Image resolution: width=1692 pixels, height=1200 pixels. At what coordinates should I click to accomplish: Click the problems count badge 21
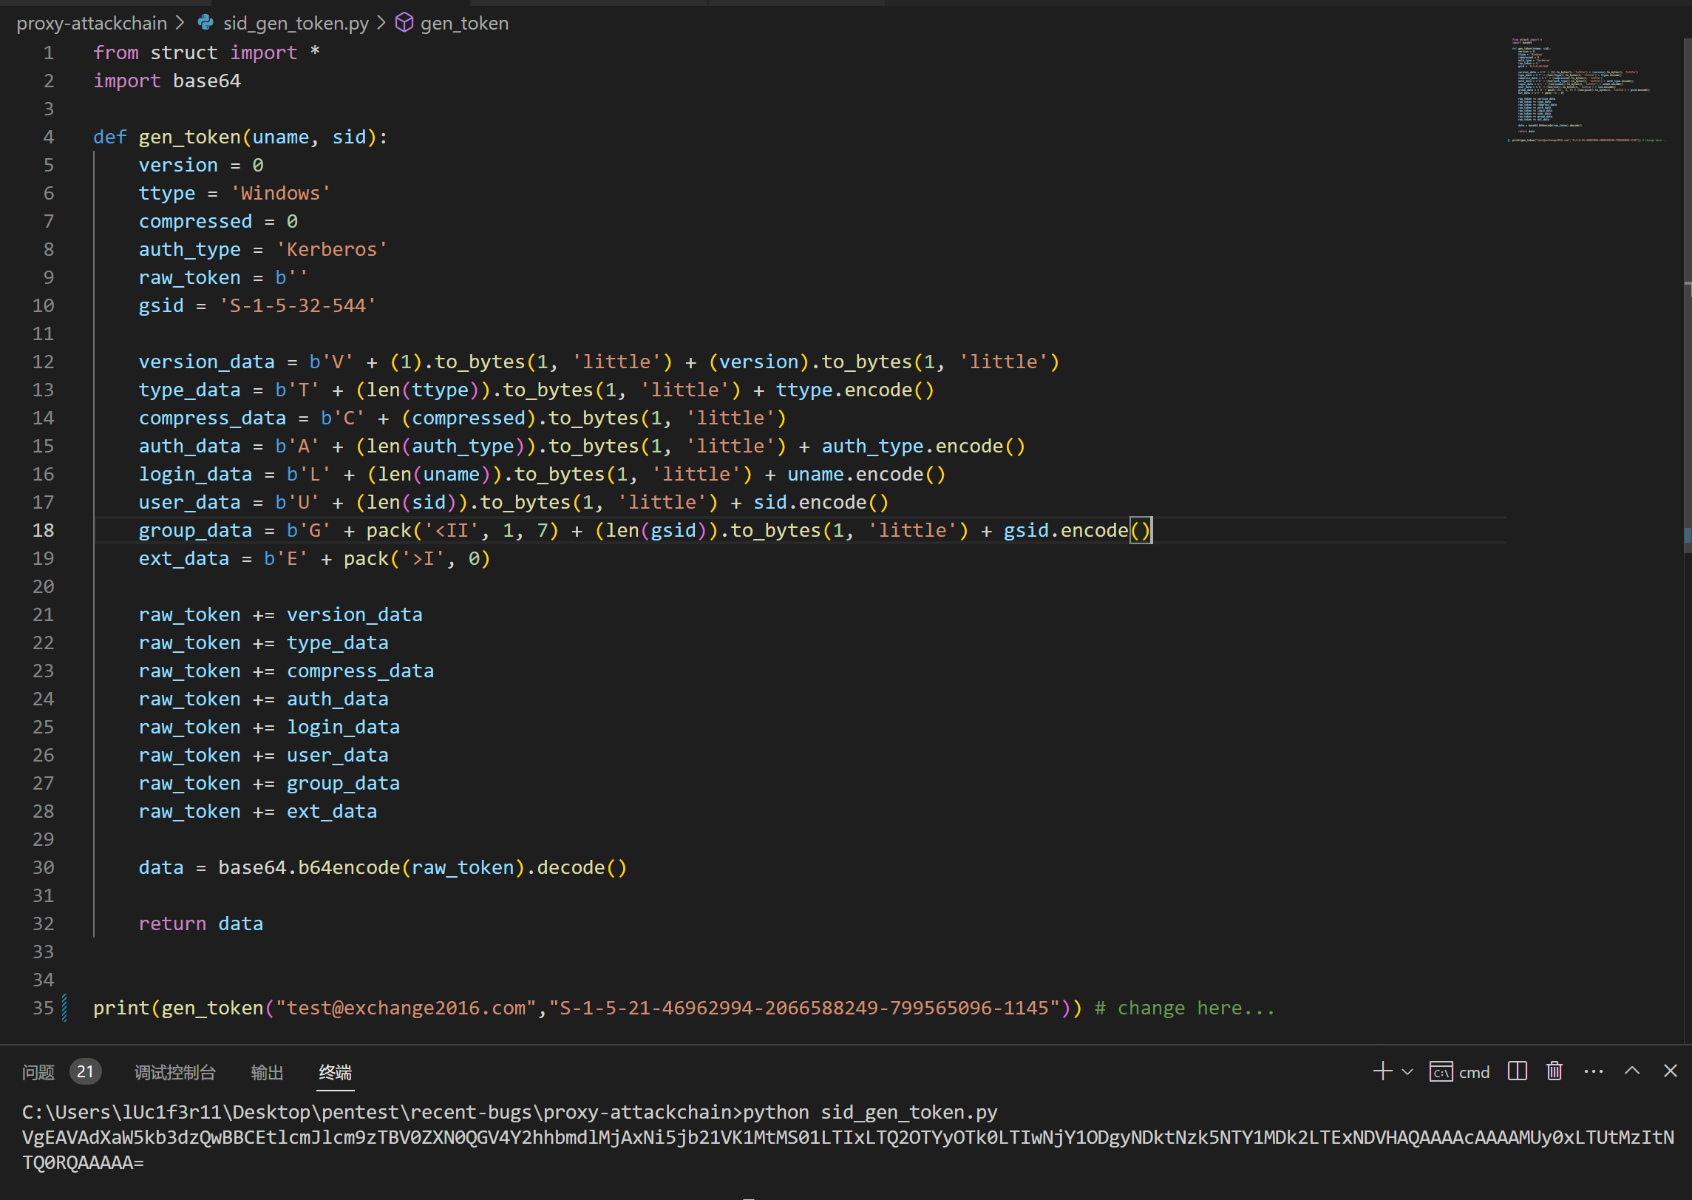tap(85, 1072)
